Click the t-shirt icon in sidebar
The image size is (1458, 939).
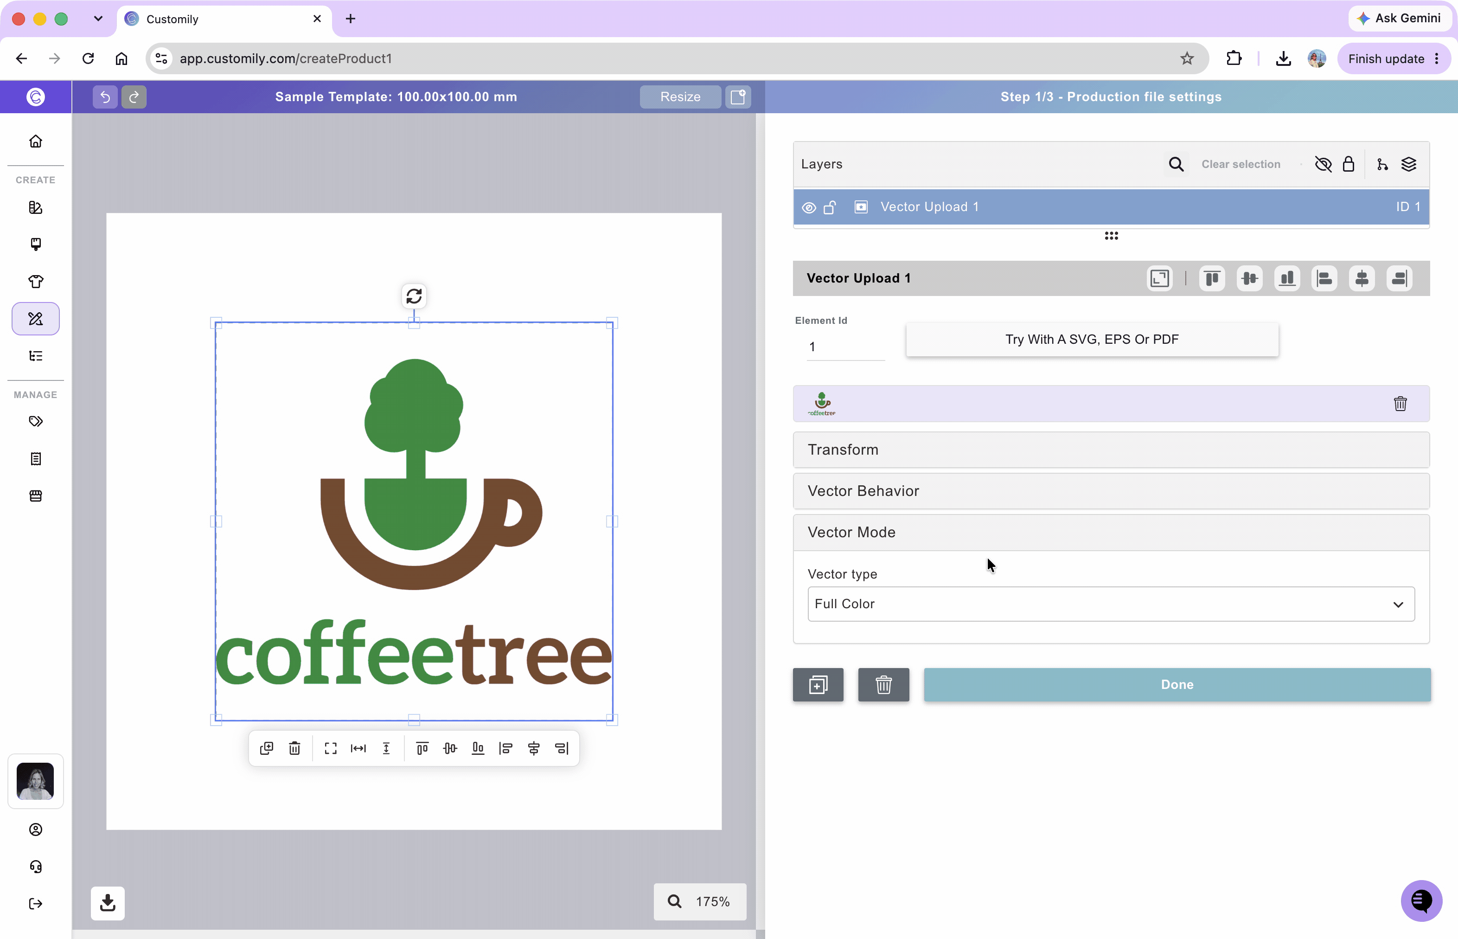tap(36, 281)
